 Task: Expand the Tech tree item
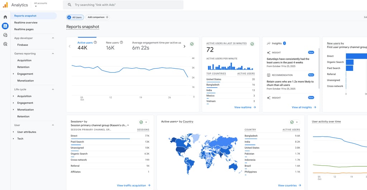[x=14, y=139]
